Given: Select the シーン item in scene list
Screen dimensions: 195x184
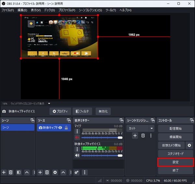Looking at the screenshot, I should click(18, 128).
